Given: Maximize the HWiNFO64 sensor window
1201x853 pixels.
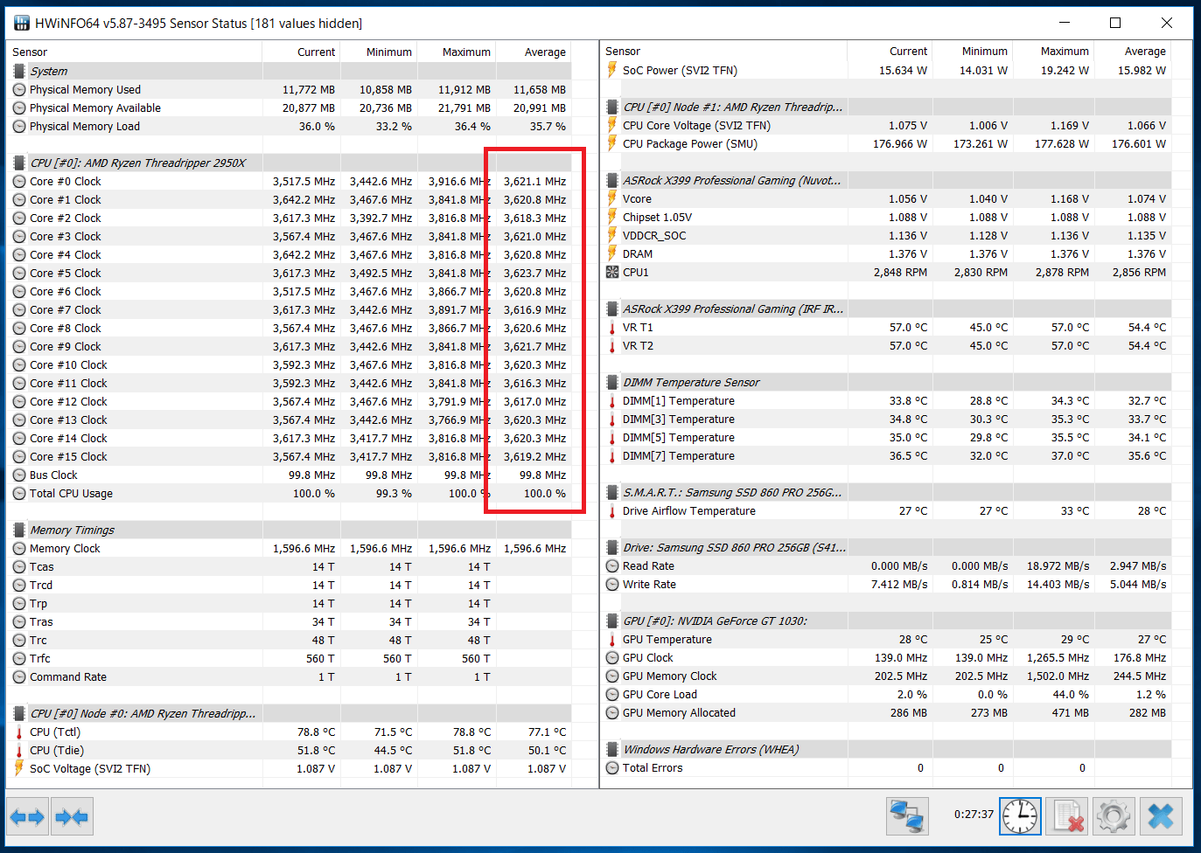Looking at the screenshot, I should 1115,23.
